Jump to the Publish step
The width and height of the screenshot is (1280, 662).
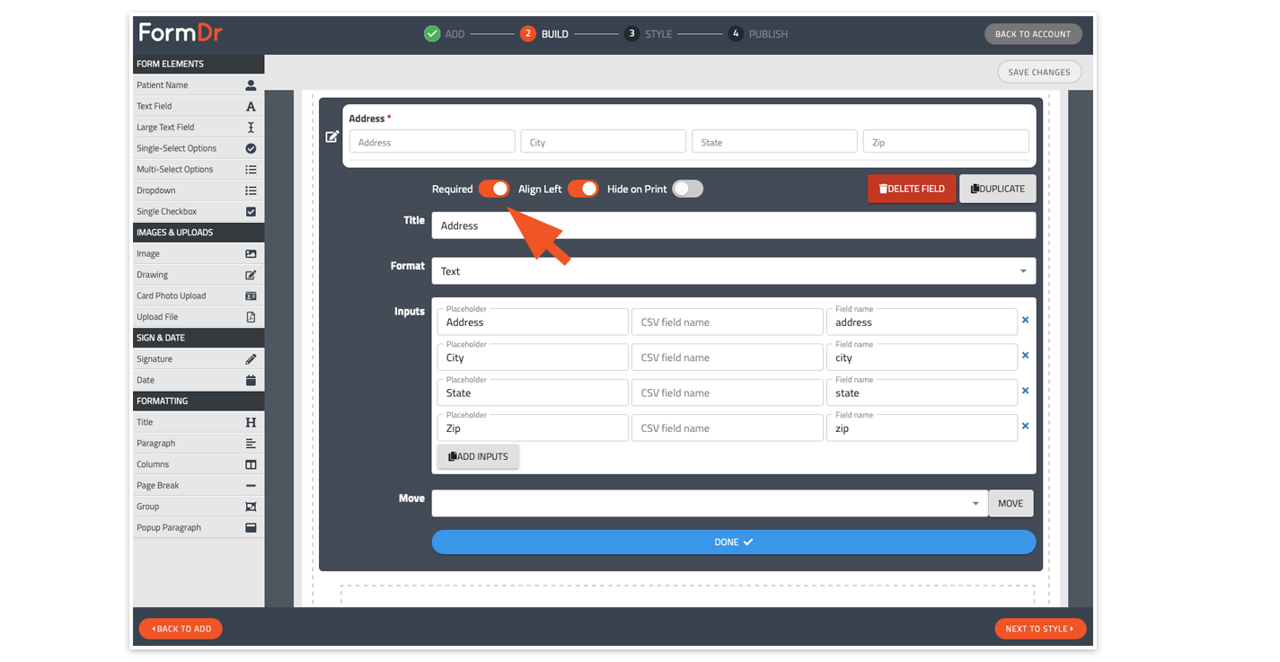click(758, 34)
